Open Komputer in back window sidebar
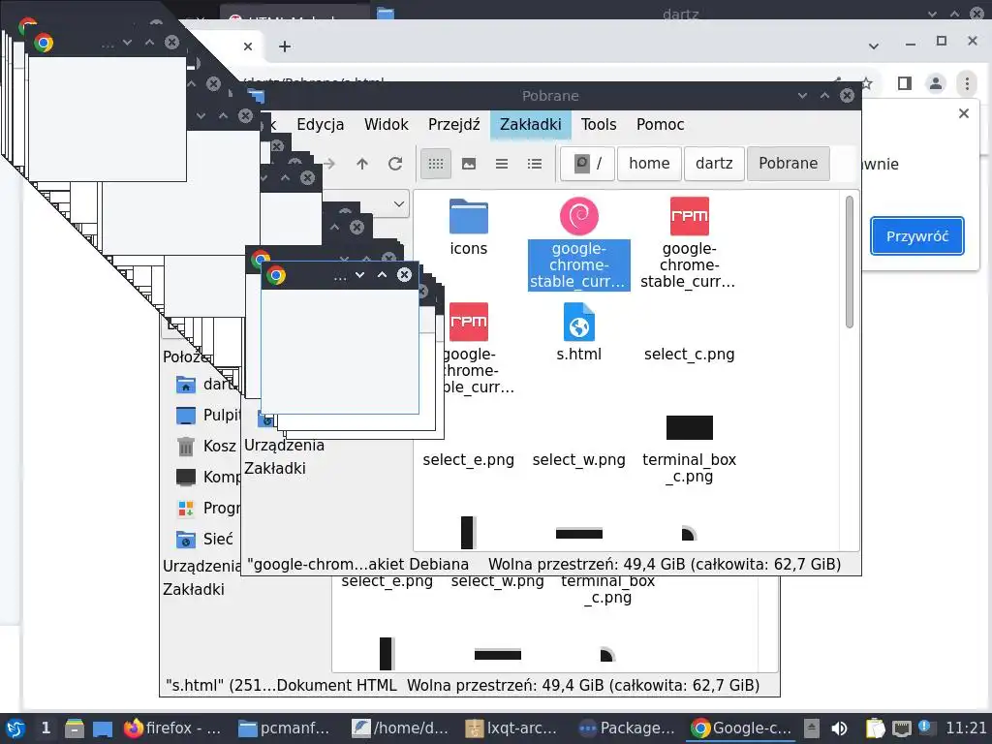Screen dimensions: 992x744 click(208, 477)
